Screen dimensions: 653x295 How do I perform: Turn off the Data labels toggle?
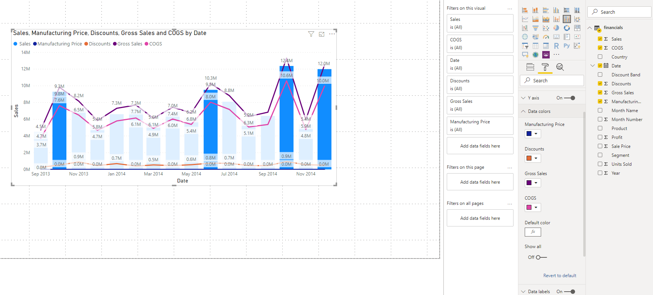click(x=569, y=292)
